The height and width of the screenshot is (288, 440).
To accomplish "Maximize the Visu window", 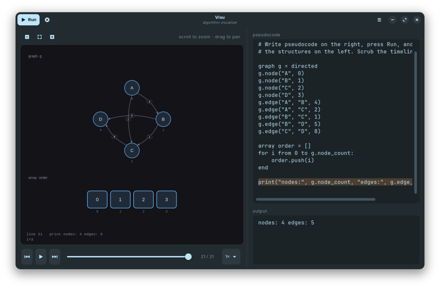I will (x=405, y=20).
